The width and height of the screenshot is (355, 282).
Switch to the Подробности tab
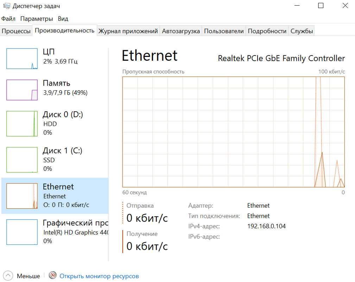point(267,31)
